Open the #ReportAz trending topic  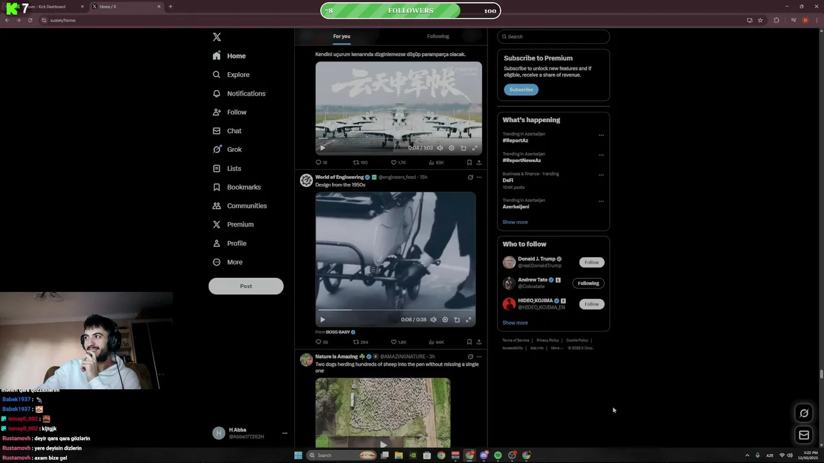(x=516, y=140)
